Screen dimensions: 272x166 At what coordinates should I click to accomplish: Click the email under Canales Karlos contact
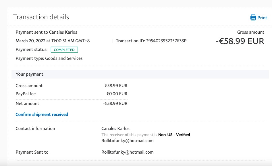(127, 141)
